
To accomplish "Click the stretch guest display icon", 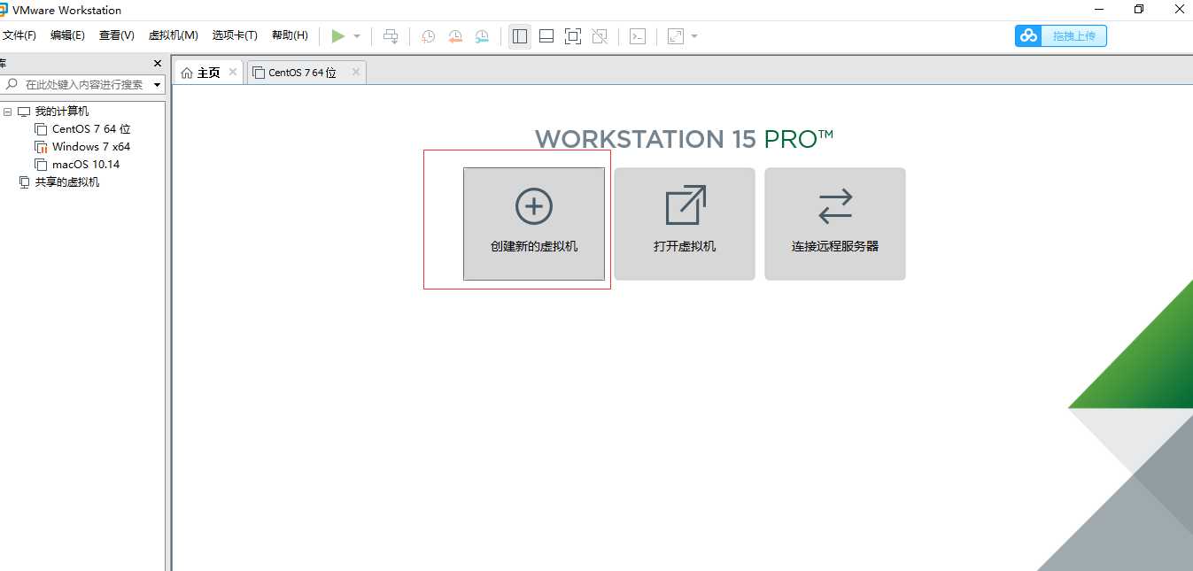I will [x=676, y=36].
